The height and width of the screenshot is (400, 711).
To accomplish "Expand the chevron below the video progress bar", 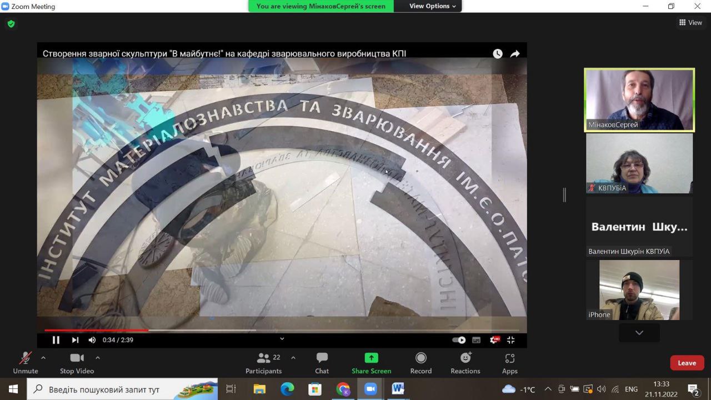I will click(x=282, y=338).
